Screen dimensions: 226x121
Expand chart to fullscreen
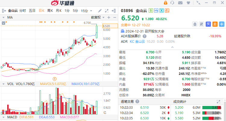107,11
